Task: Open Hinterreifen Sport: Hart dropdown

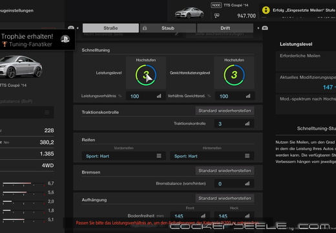Action: pyautogui.click(x=212, y=156)
